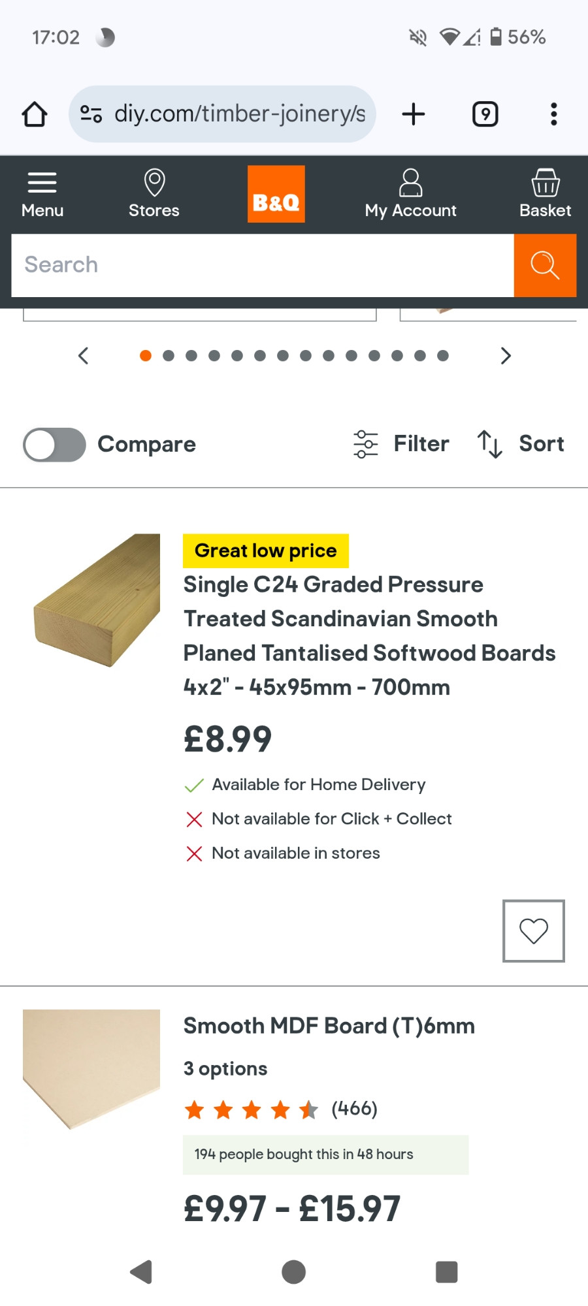Screen dimensions: 588x1306
Task: Focus the Search input field
Action: [263, 265]
